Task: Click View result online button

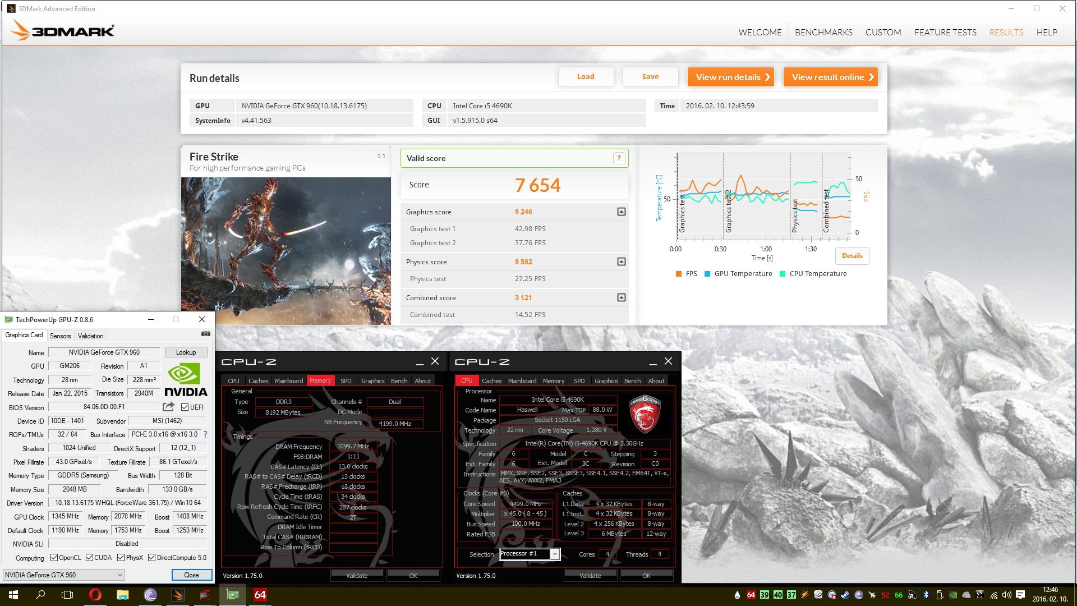Action: [830, 77]
